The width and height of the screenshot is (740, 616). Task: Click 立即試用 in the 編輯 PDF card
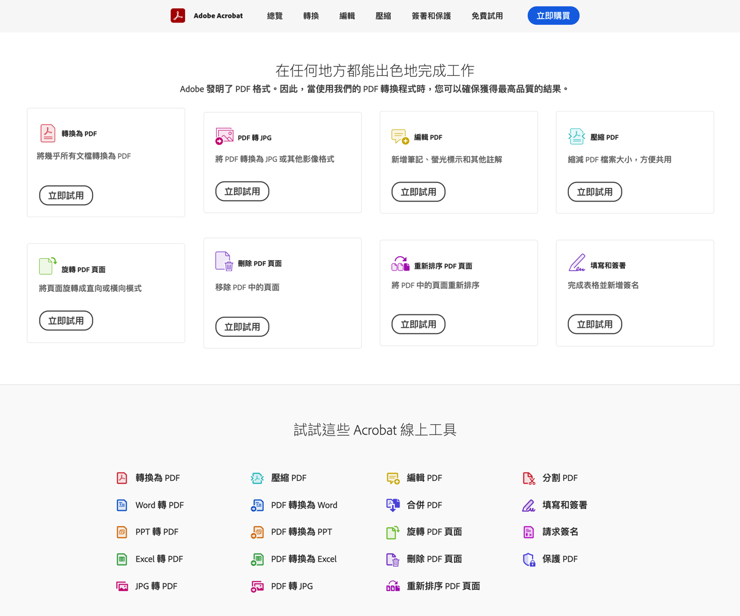pyautogui.click(x=419, y=192)
